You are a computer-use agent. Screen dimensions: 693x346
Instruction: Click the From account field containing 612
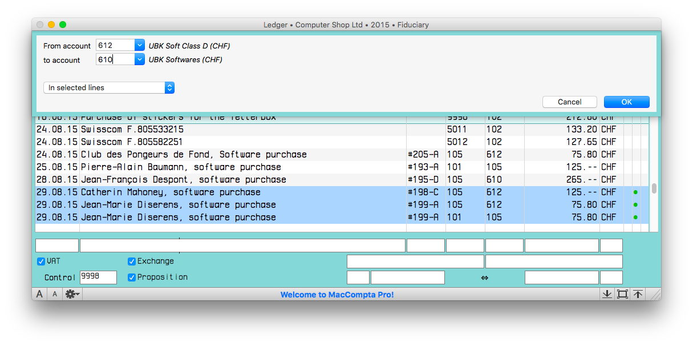tap(116, 45)
